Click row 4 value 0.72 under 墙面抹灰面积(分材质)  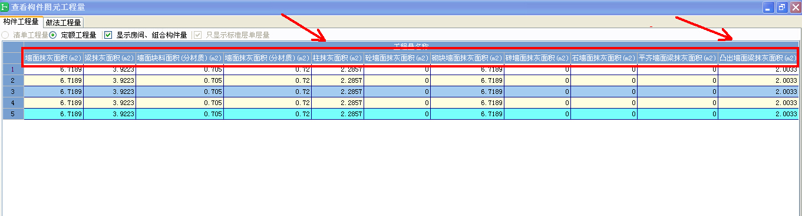click(x=268, y=103)
